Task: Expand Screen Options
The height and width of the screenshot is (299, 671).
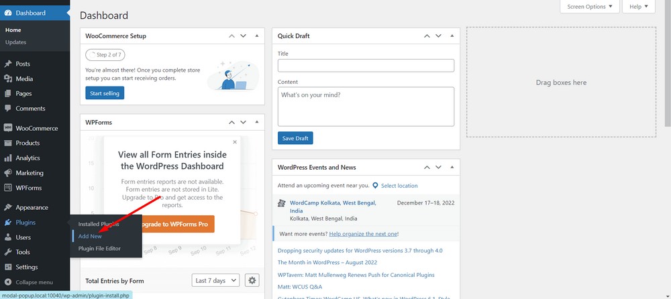Action: 590,7
